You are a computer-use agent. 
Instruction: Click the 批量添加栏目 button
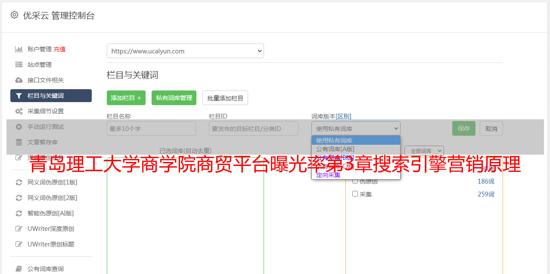point(225,98)
